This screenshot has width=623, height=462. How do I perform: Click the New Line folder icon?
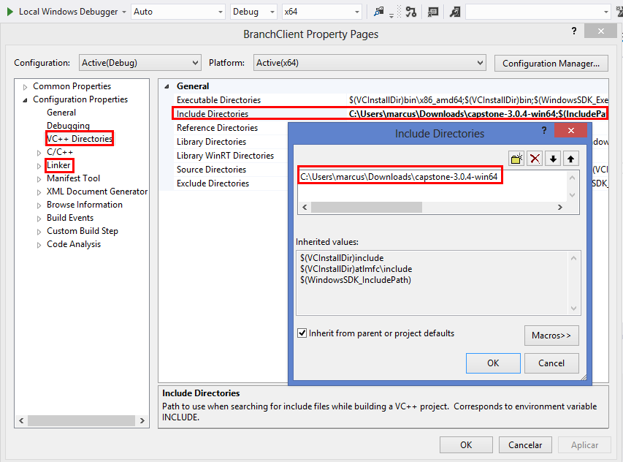point(516,159)
